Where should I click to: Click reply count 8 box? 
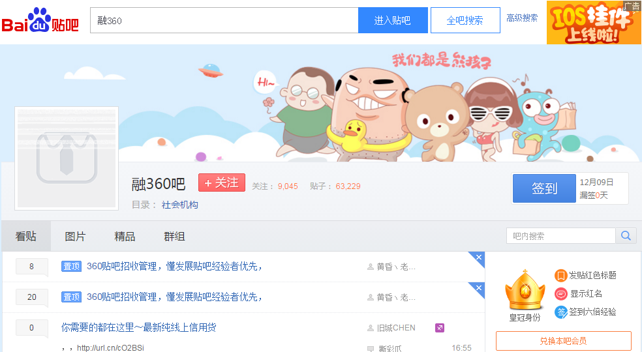31,267
